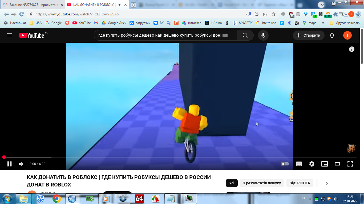Open the system volume tray icon
The image size is (364, 204).
[x=335, y=199]
